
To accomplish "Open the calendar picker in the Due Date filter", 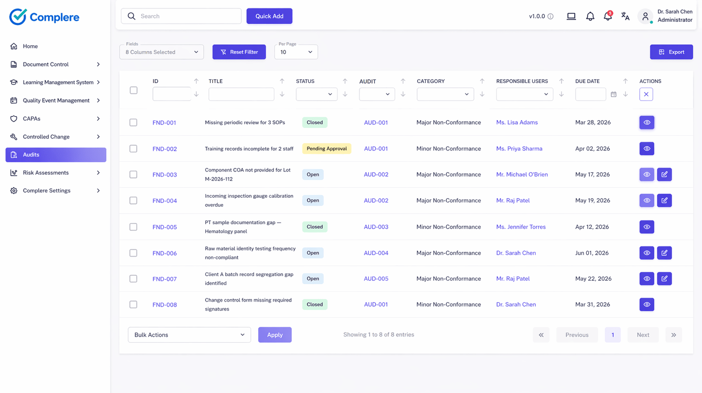I will click(x=614, y=94).
